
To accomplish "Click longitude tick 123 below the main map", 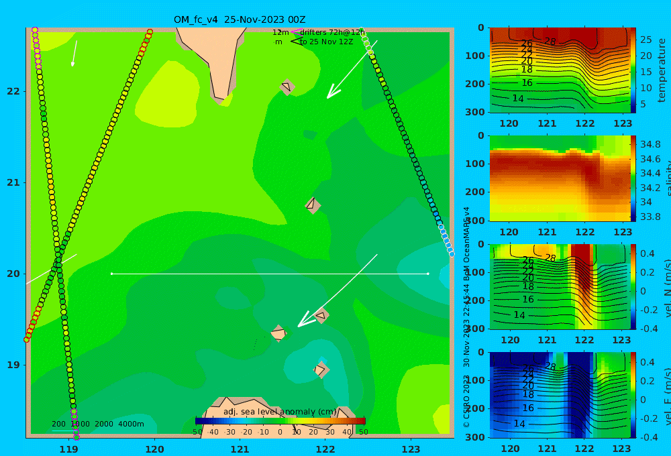I will (x=411, y=449).
